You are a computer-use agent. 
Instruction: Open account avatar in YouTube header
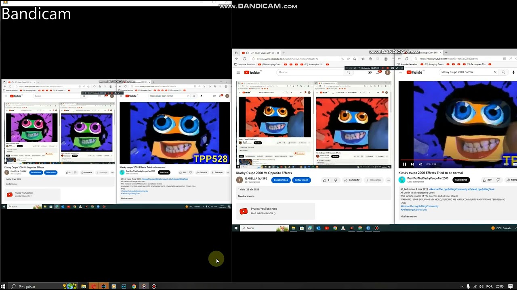(x=388, y=72)
